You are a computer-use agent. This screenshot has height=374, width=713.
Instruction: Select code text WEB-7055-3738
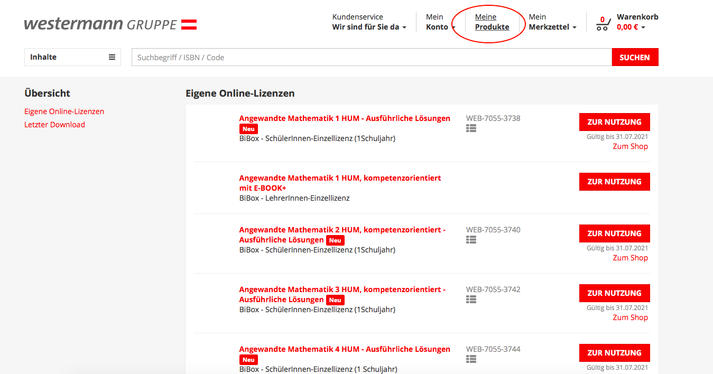[x=493, y=118]
